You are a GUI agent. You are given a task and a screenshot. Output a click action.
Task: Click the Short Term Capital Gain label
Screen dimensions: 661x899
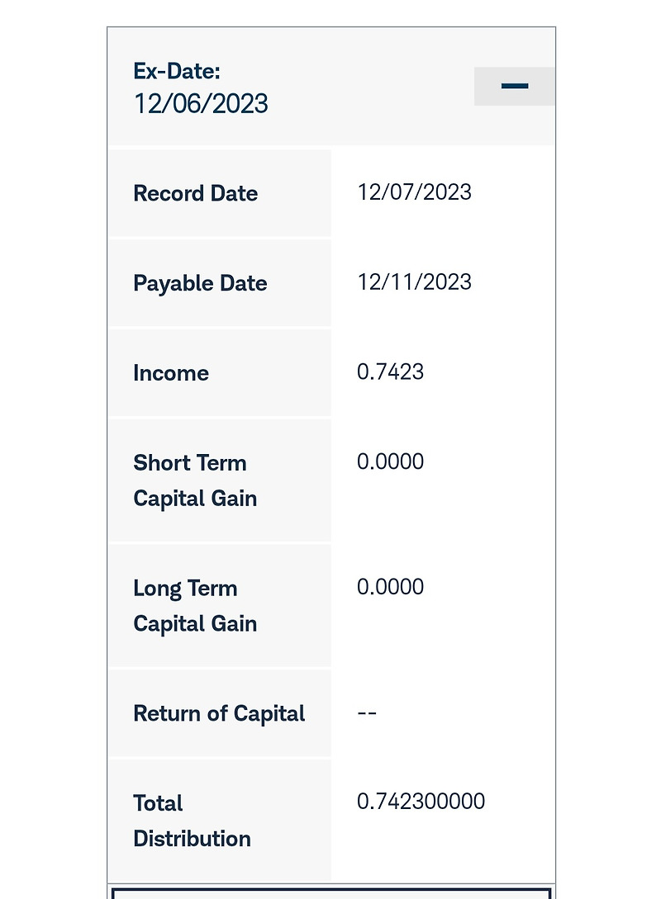[x=195, y=480]
